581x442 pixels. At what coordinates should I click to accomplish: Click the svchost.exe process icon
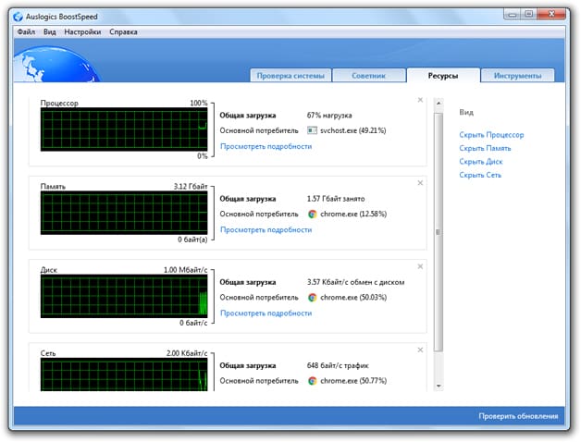tap(313, 130)
